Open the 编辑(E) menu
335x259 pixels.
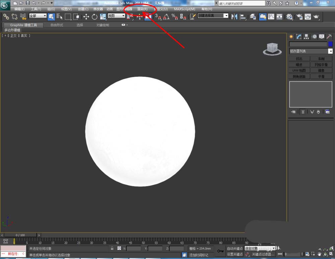[x=19, y=9]
